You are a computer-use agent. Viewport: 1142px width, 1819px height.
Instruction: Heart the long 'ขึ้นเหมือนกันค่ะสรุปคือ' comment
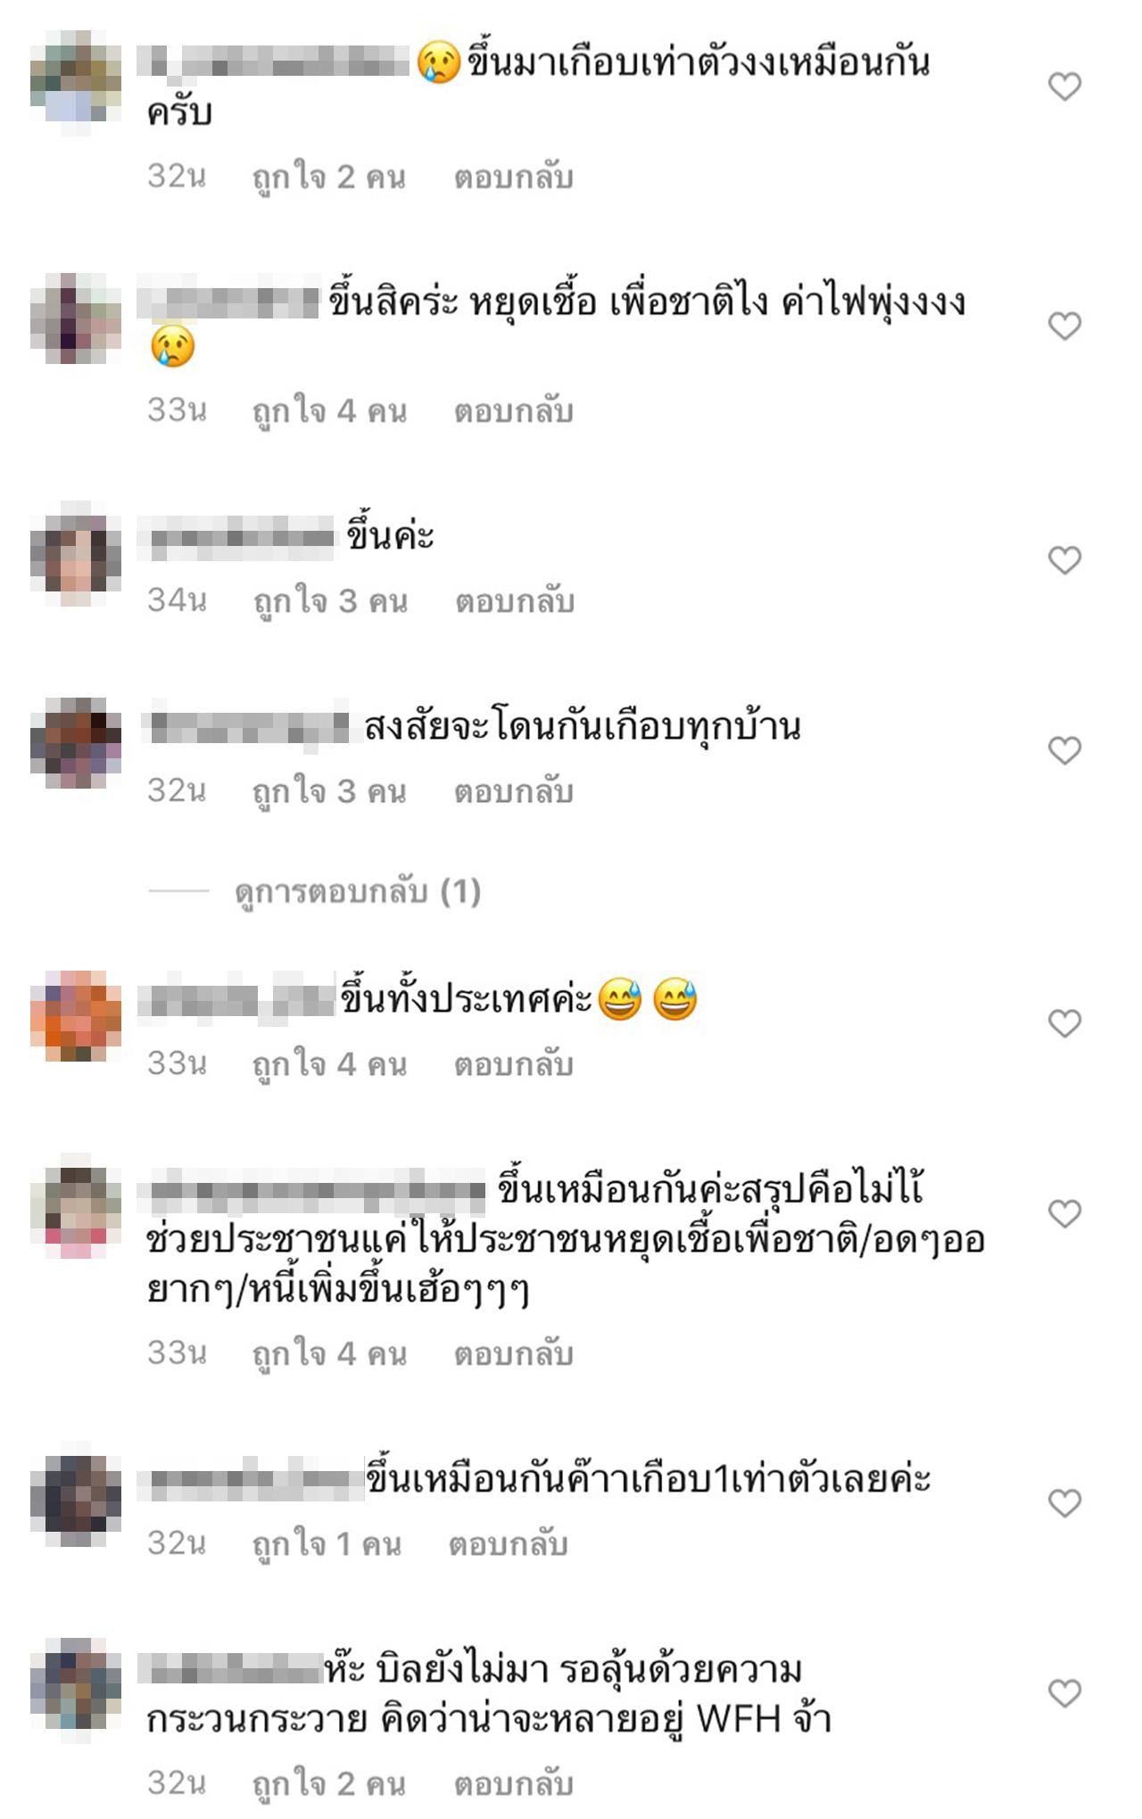[x=1063, y=1213]
